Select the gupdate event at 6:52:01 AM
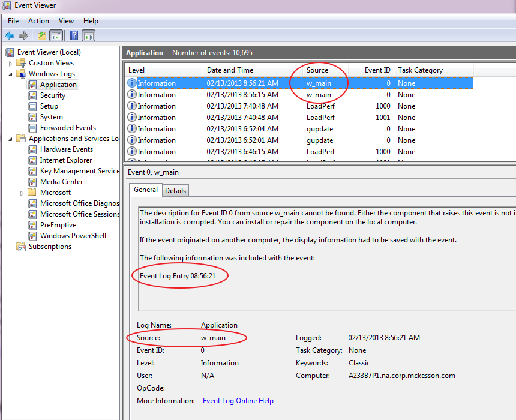Viewport: 516px width, 420px height. click(299, 140)
